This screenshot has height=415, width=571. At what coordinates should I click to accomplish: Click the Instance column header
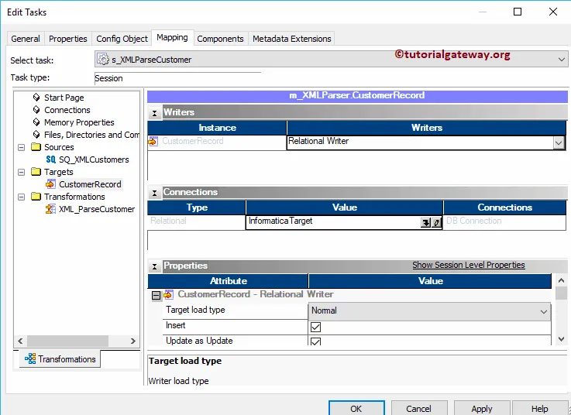coord(217,128)
